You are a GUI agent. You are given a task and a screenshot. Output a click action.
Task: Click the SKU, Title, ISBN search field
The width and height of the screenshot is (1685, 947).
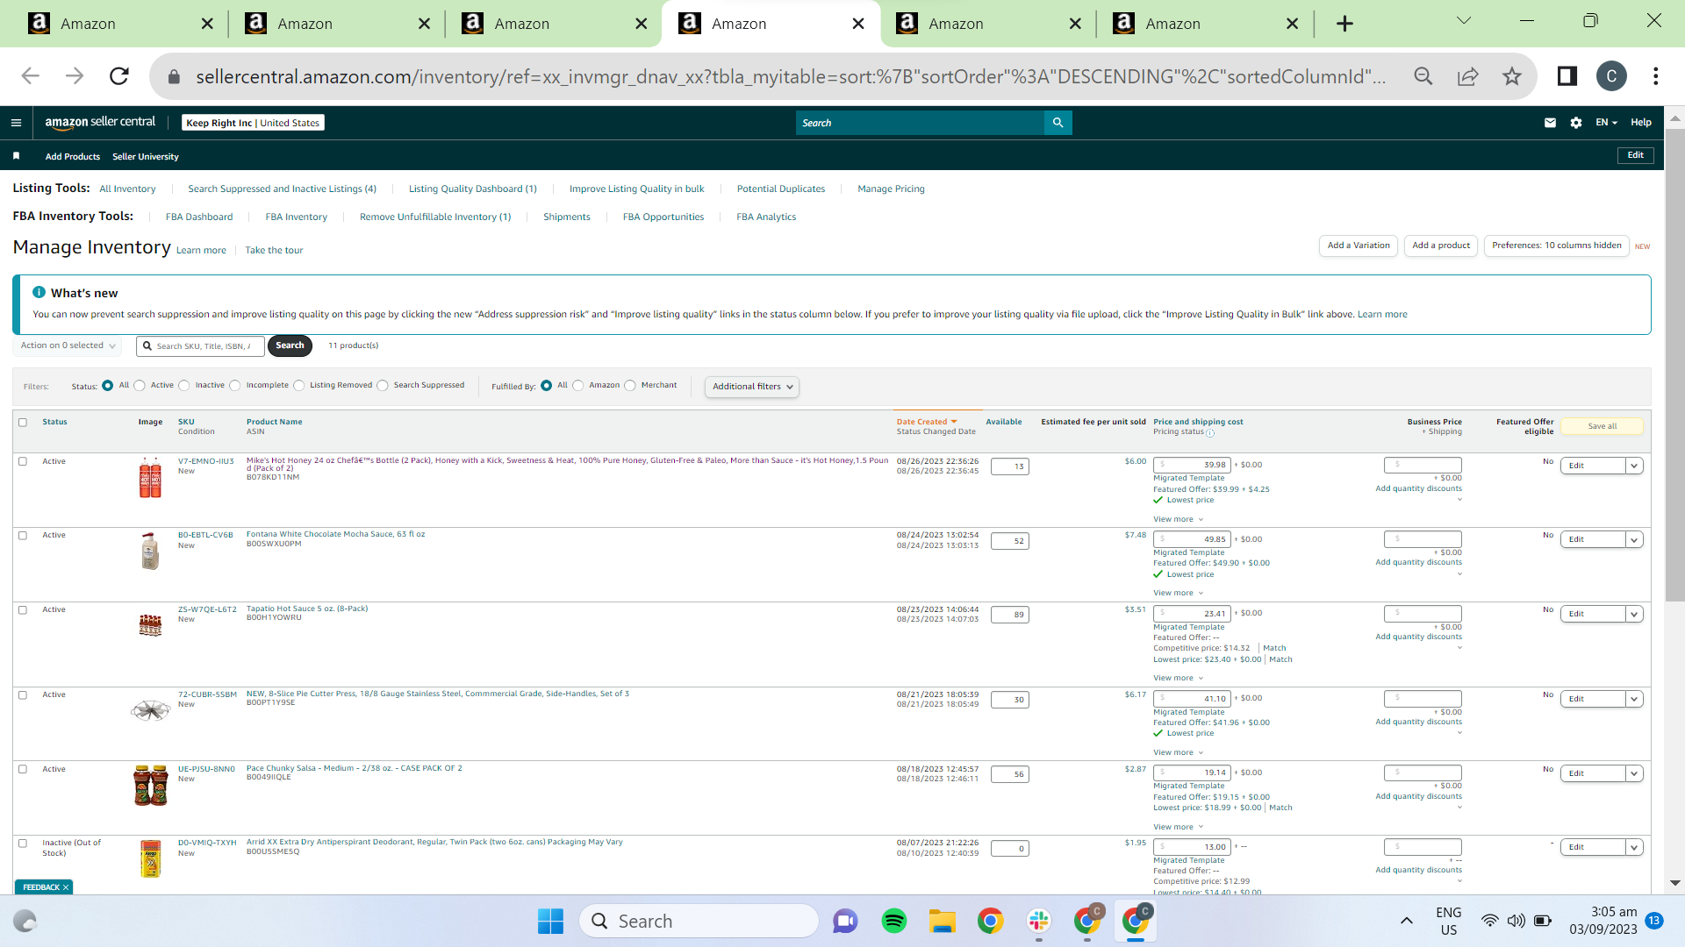coord(200,346)
